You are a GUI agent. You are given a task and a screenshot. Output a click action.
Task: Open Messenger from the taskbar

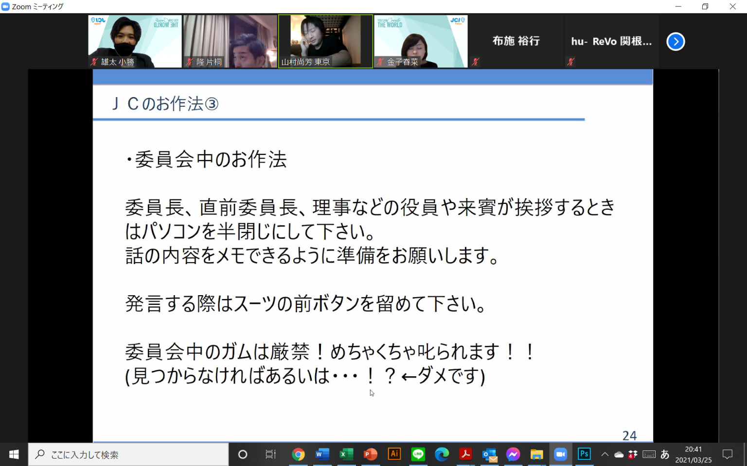513,454
